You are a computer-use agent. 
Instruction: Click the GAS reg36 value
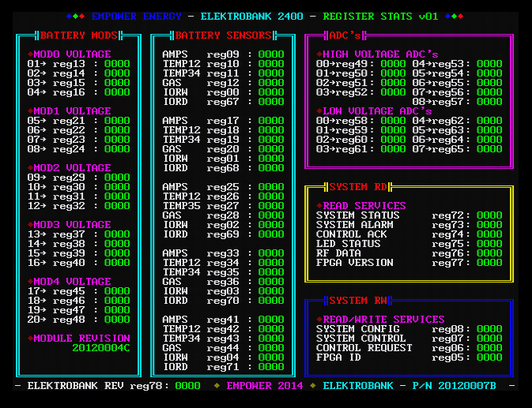tap(271, 282)
